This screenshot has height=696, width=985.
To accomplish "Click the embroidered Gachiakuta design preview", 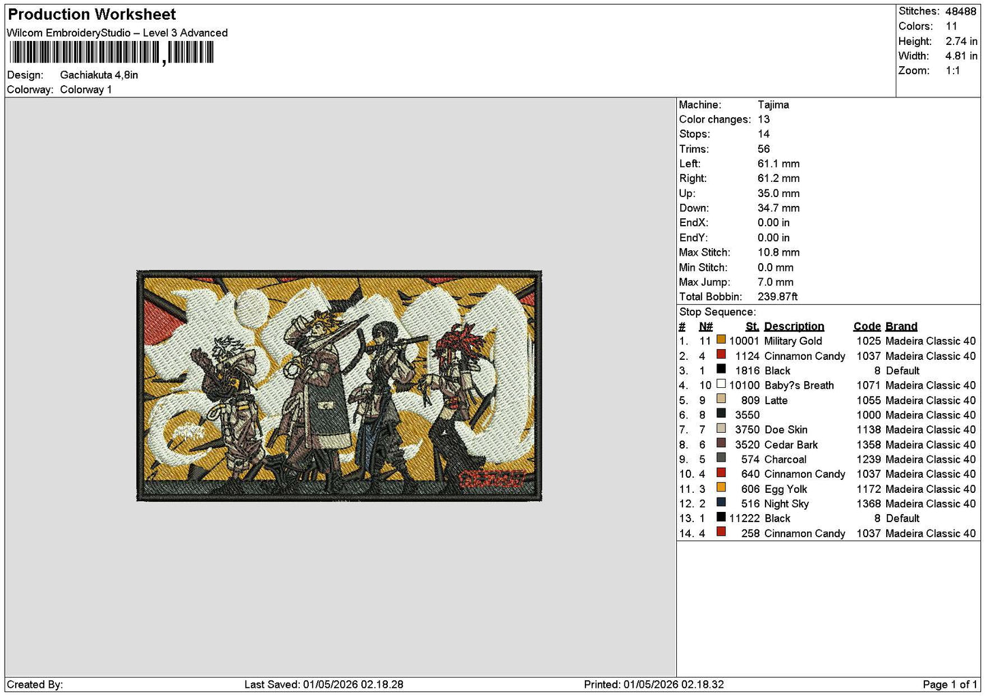I will [339, 386].
